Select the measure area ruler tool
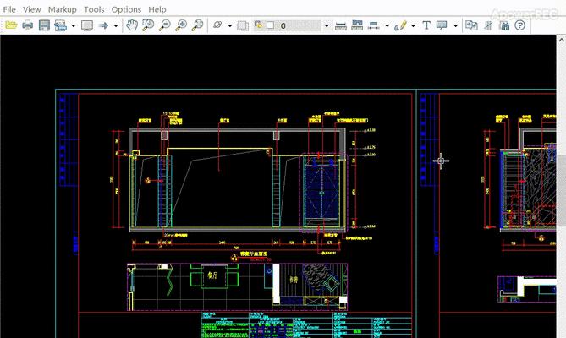Image resolution: width=566 pixels, height=338 pixels. (x=357, y=25)
